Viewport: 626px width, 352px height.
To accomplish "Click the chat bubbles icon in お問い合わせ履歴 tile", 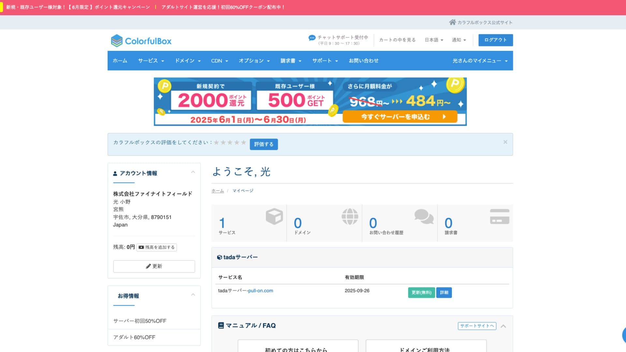I will pos(424,216).
